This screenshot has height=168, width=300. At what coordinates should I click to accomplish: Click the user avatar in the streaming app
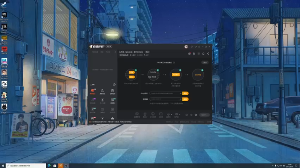(x=186, y=47)
